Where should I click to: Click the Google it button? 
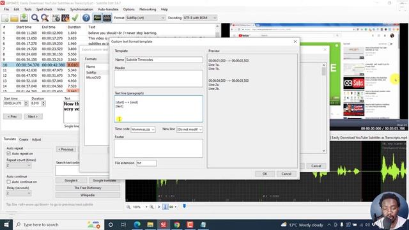[71, 180]
